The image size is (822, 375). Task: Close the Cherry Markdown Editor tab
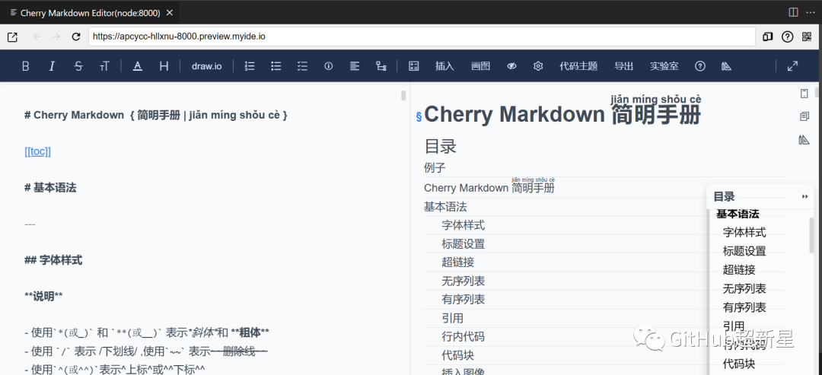(169, 13)
